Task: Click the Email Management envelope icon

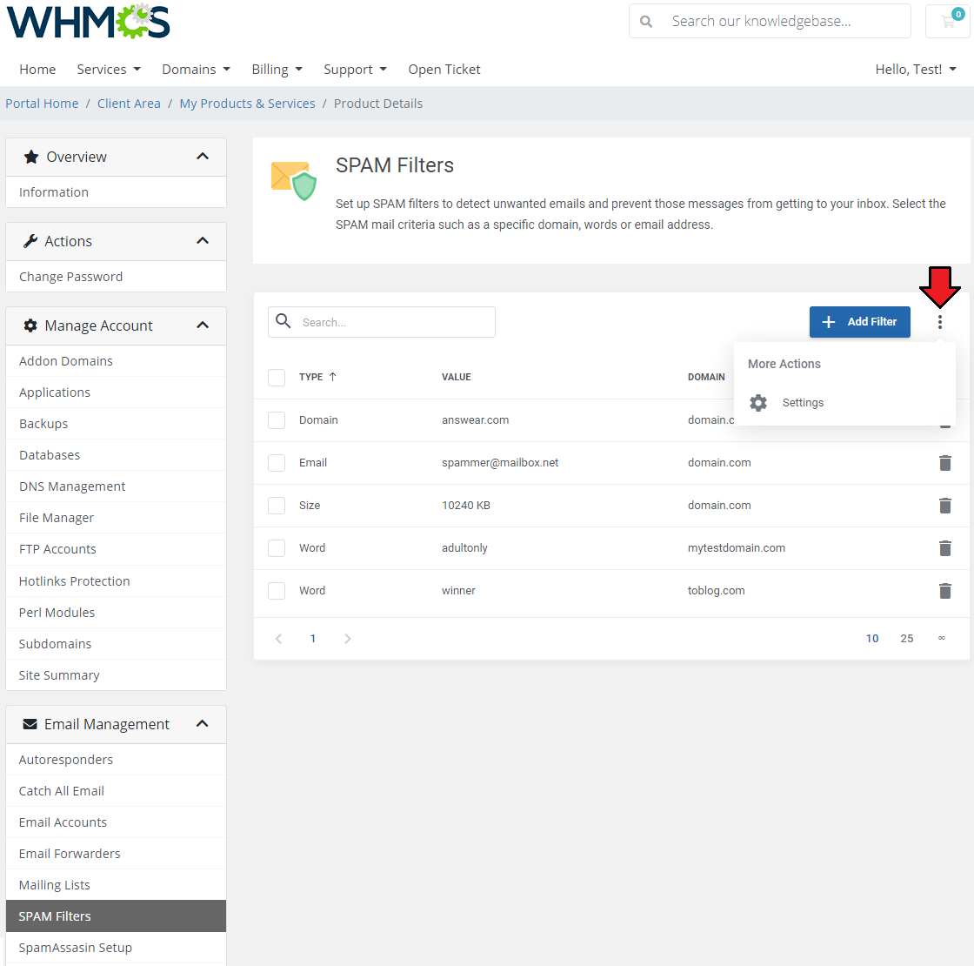Action: pyautogui.click(x=30, y=724)
